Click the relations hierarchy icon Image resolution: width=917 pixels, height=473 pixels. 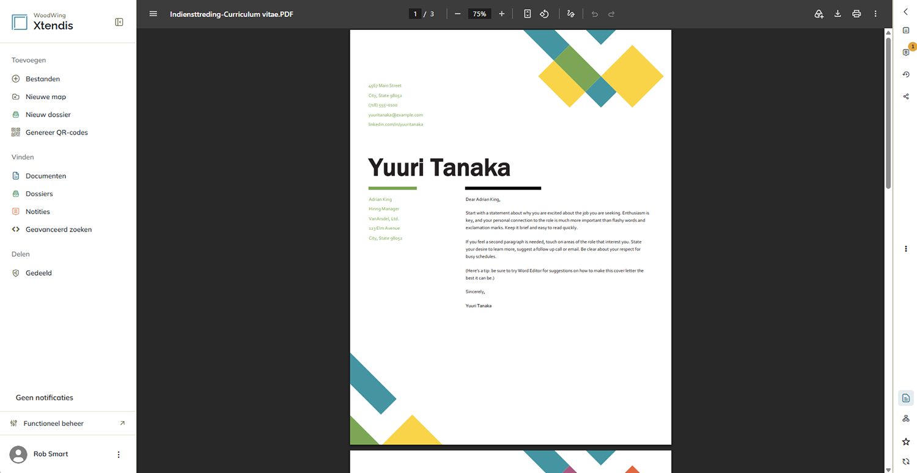(906, 419)
